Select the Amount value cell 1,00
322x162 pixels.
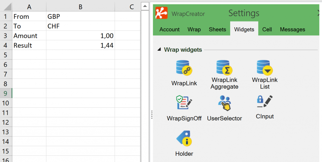pyautogui.click(x=80, y=36)
